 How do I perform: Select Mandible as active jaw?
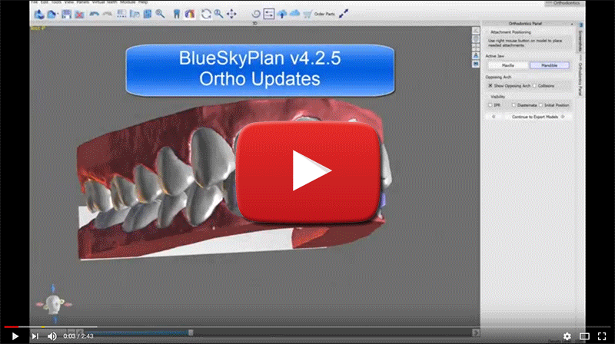click(x=549, y=65)
